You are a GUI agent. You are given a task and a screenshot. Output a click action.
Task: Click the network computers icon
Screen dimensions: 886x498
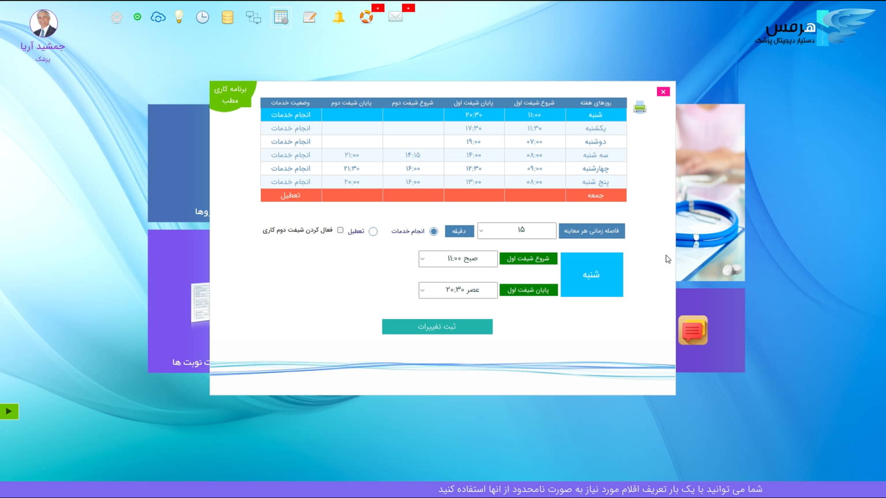click(x=253, y=17)
